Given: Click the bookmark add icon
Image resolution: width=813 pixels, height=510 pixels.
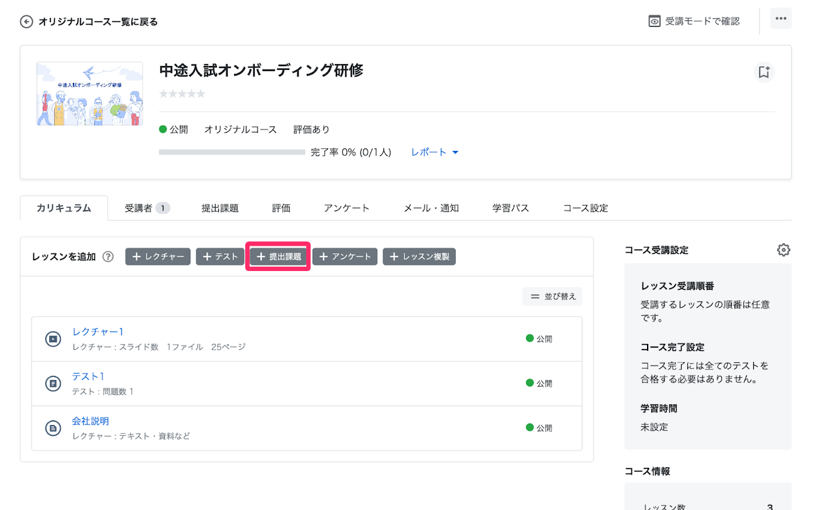Looking at the screenshot, I should tap(764, 72).
